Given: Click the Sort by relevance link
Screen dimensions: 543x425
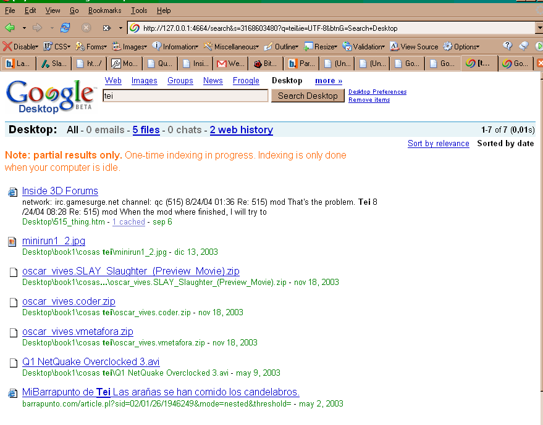Looking at the screenshot, I should (x=439, y=144).
